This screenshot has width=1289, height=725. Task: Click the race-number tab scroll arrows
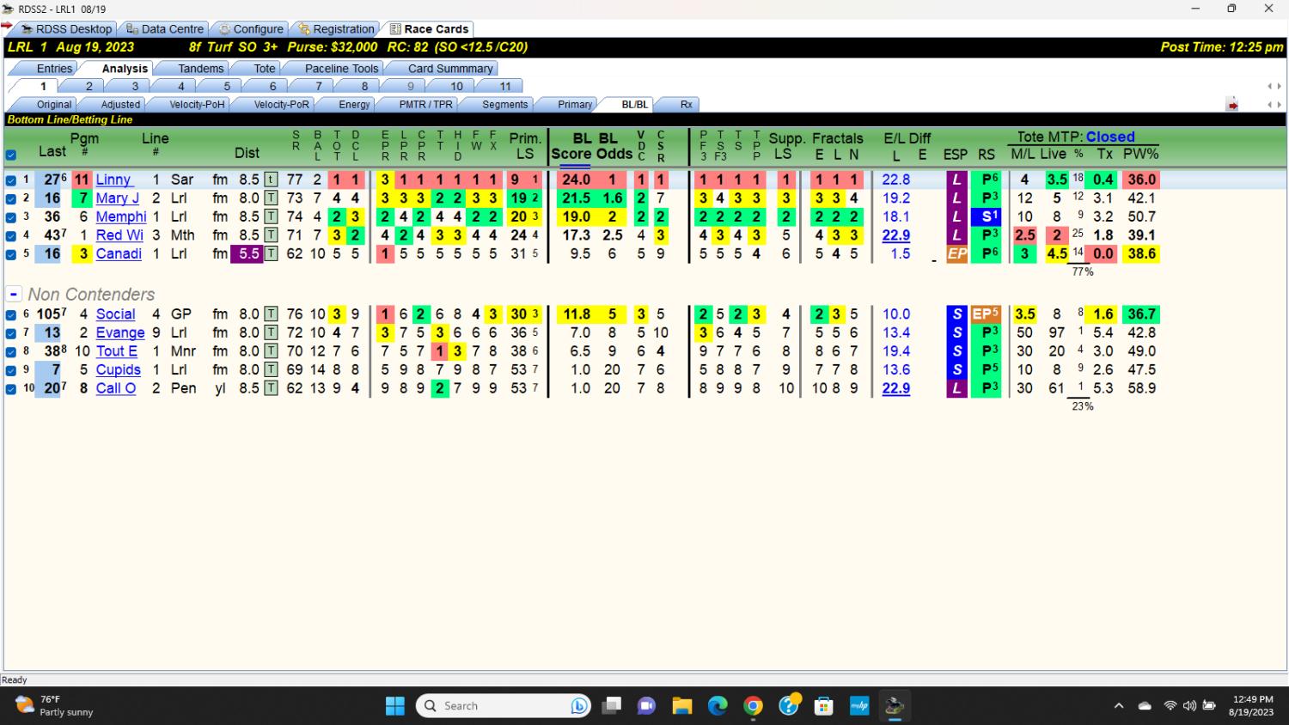1274,86
